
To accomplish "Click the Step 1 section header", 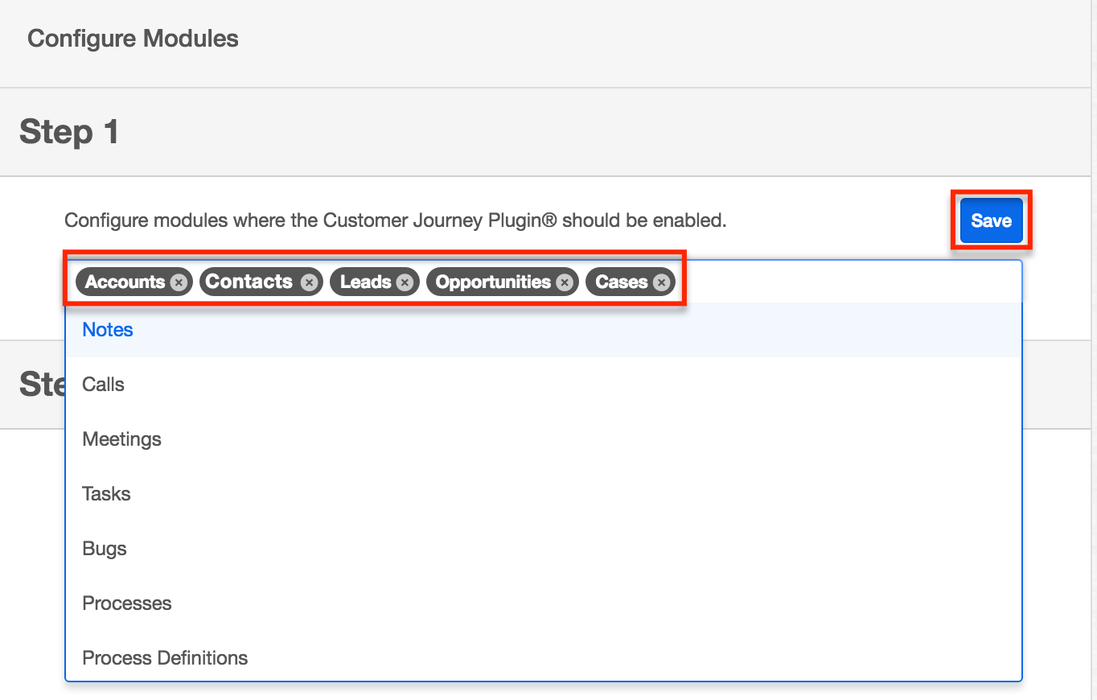I will 69,132.
